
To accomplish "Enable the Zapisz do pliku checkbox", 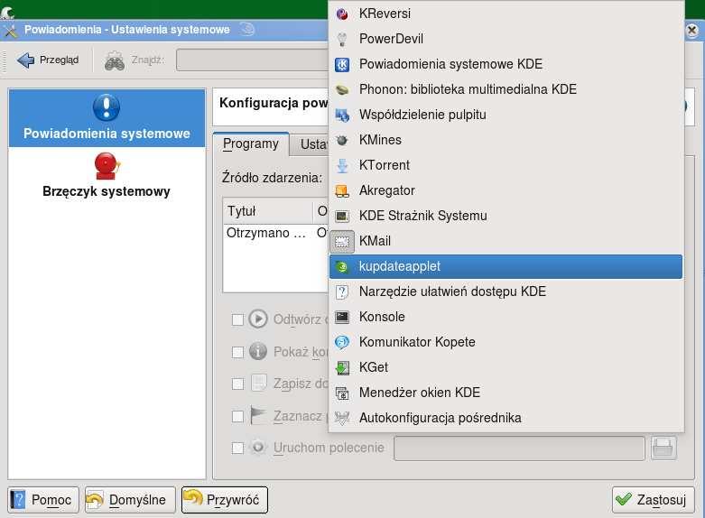I will click(x=237, y=384).
